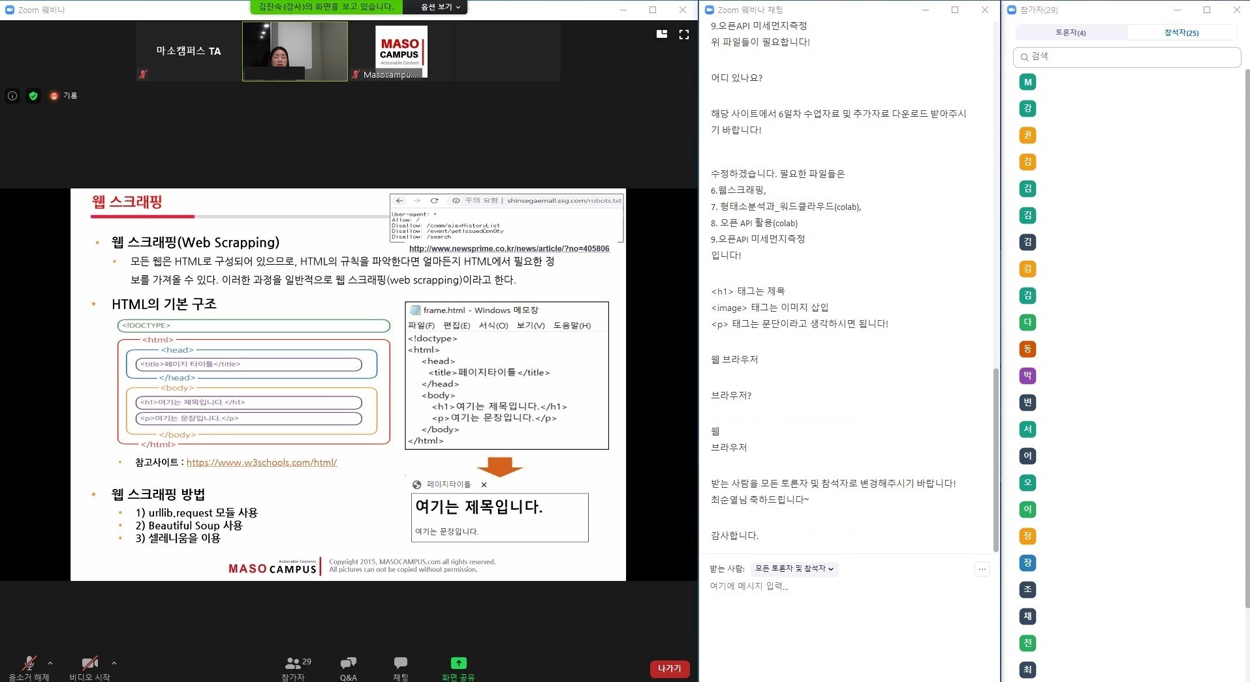Expand audio settings arrow next to microphone
The width and height of the screenshot is (1250, 682).
pyautogui.click(x=50, y=663)
